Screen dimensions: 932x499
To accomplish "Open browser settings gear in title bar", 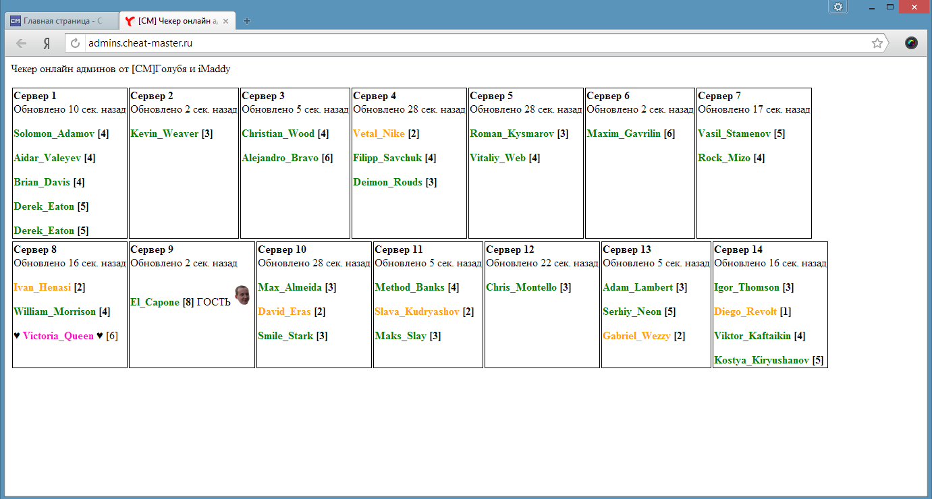I will pos(838,7).
